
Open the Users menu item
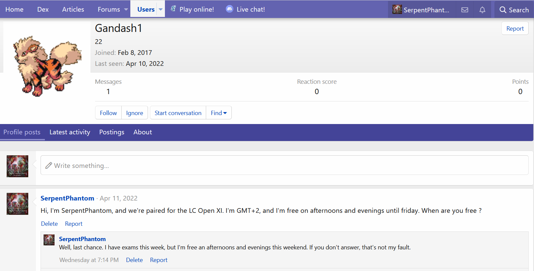[146, 9]
